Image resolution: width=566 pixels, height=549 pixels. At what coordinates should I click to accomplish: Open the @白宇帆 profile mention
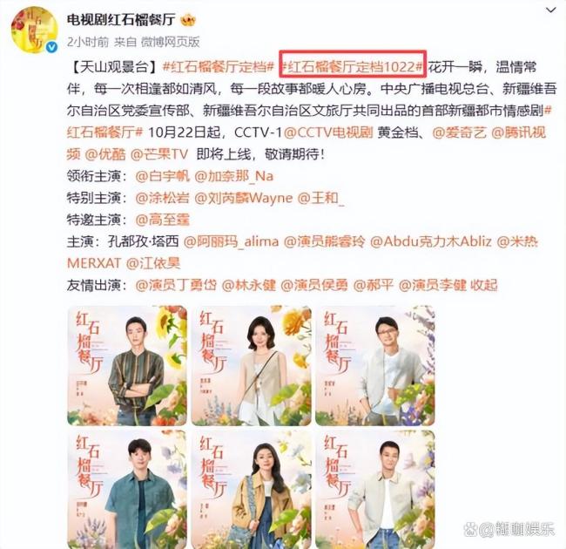pos(163,176)
